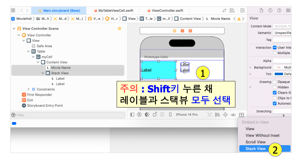Open the Semantic dropdown
The image size is (307, 159).
click(282, 33)
